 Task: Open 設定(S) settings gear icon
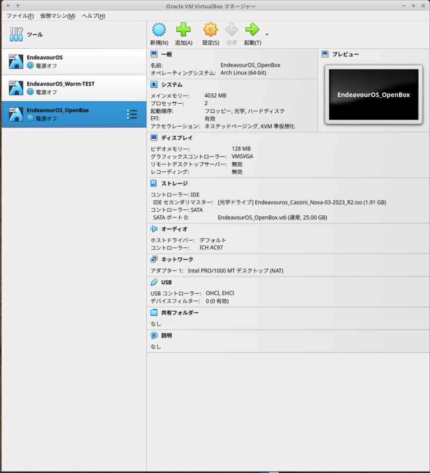[x=210, y=30]
